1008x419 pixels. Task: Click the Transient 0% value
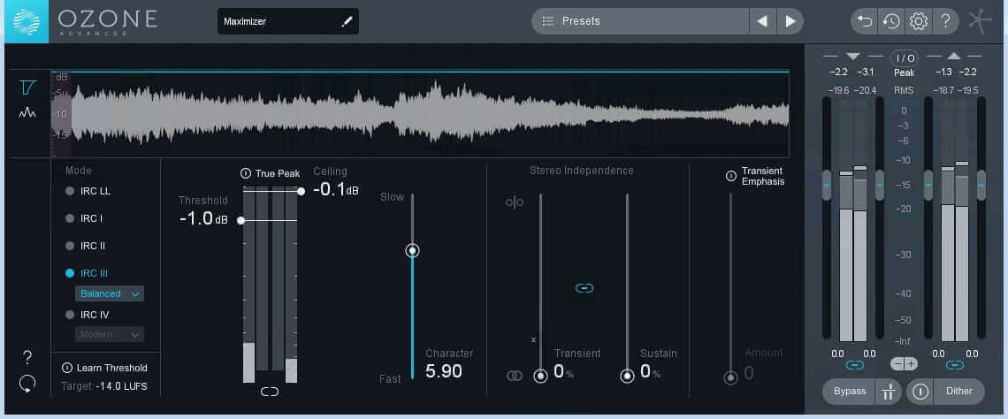point(564,371)
